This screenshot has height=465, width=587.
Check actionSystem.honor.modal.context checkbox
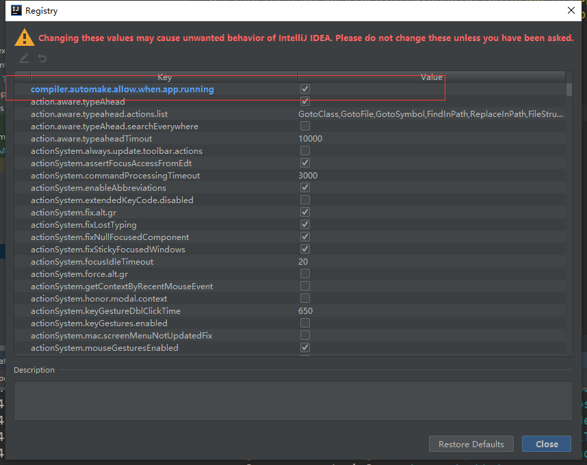(x=305, y=299)
